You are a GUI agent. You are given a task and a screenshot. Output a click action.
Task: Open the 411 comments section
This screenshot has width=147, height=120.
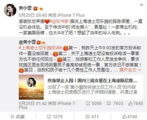(92, 117)
